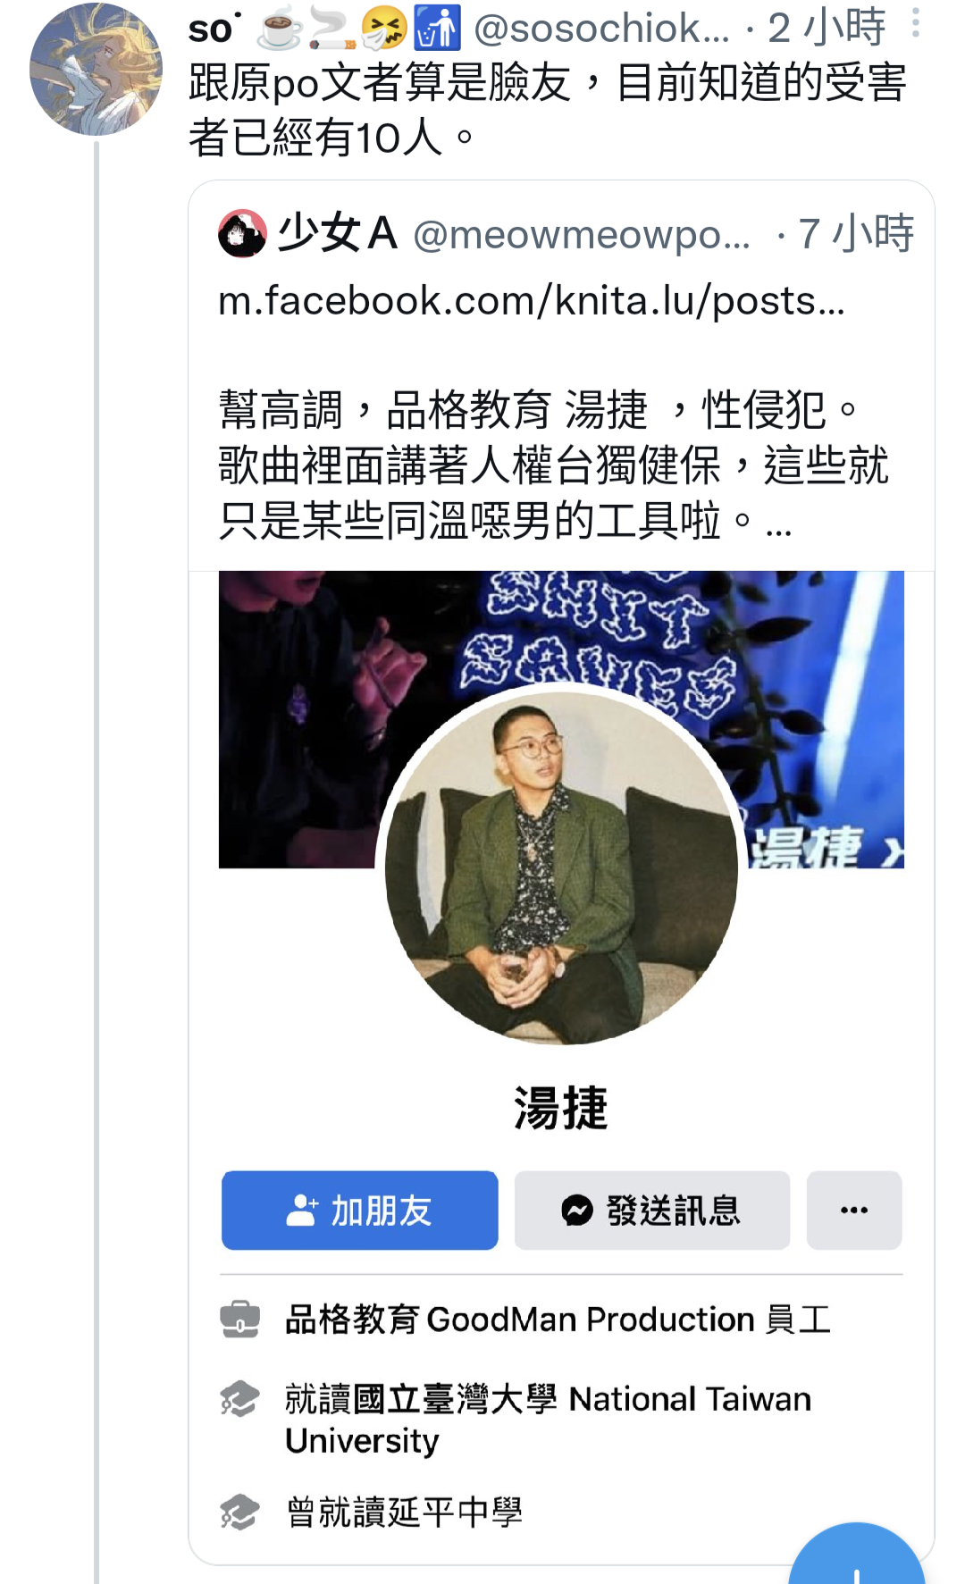Tap the briefcase workplace icon
Viewport: 965px width, 1584px height.
click(x=239, y=1319)
